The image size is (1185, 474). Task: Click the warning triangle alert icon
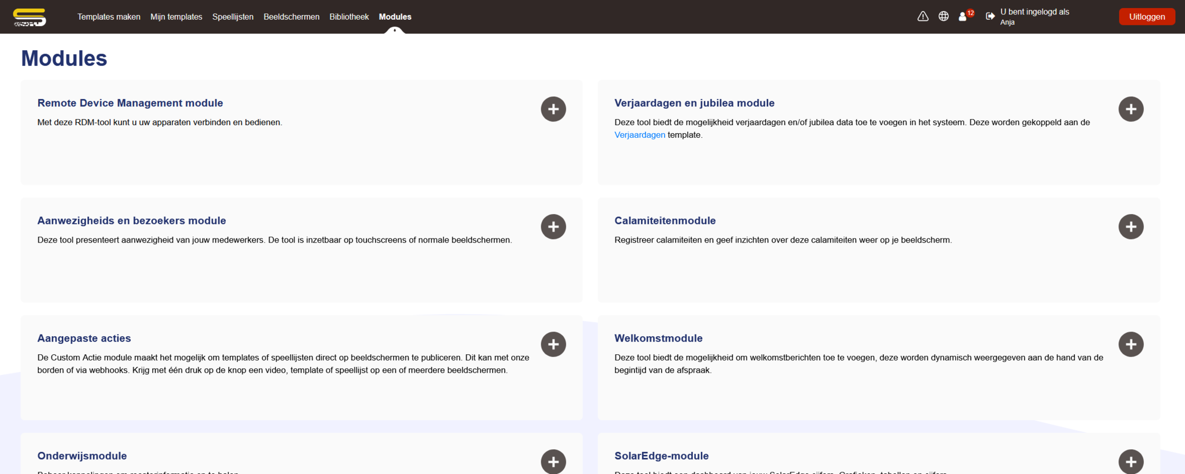click(923, 17)
